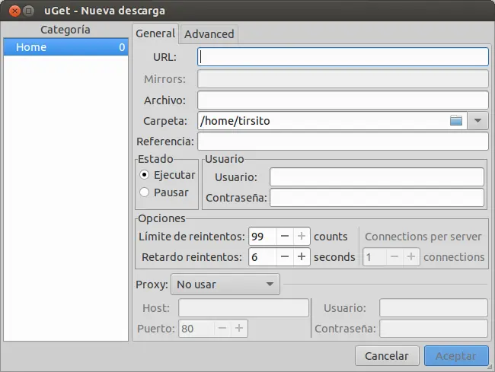This screenshot has width=495, height=372.
Task: Select the Ejecutar radio button
Action: coord(144,175)
